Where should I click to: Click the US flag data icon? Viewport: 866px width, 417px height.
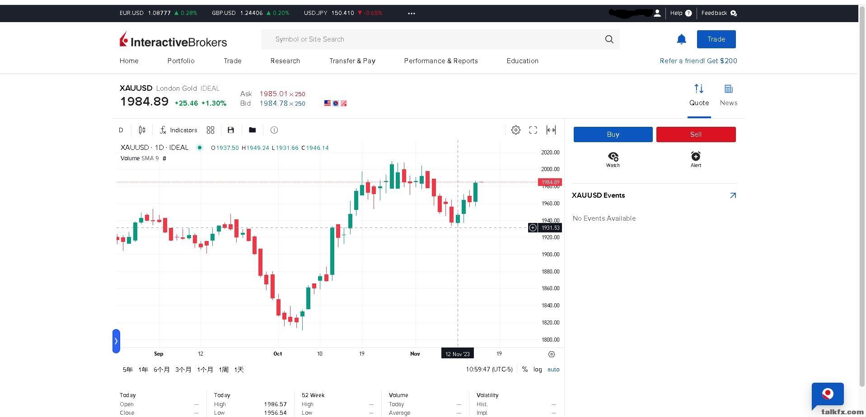coord(328,103)
